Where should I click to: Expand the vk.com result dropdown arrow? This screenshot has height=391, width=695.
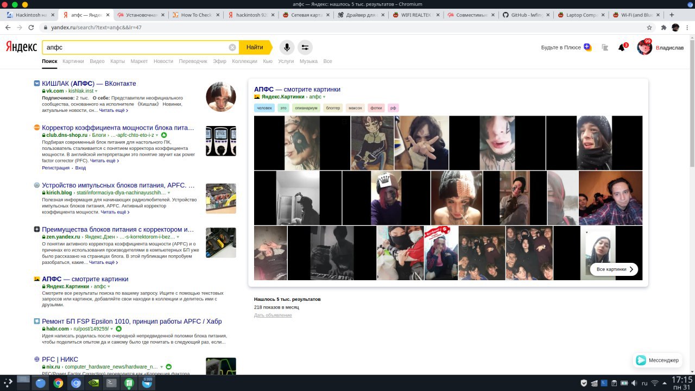(96, 91)
